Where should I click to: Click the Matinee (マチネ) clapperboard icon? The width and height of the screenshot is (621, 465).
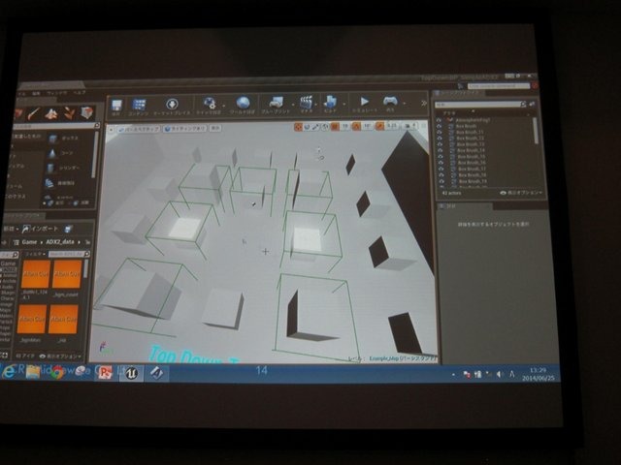tap(307, 102)
